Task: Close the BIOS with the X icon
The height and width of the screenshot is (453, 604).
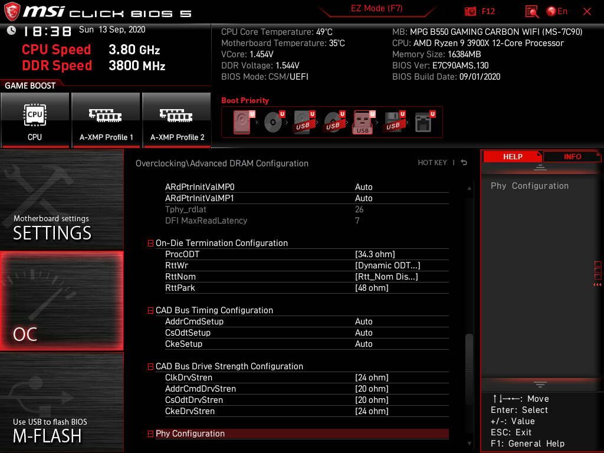Action: tap(587, 12)
